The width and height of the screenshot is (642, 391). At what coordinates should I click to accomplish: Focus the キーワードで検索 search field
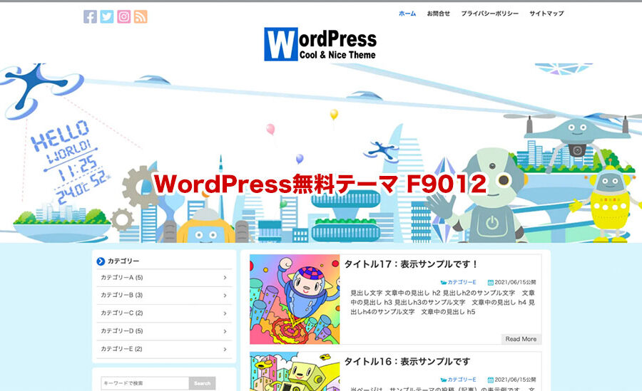(145, 383)
